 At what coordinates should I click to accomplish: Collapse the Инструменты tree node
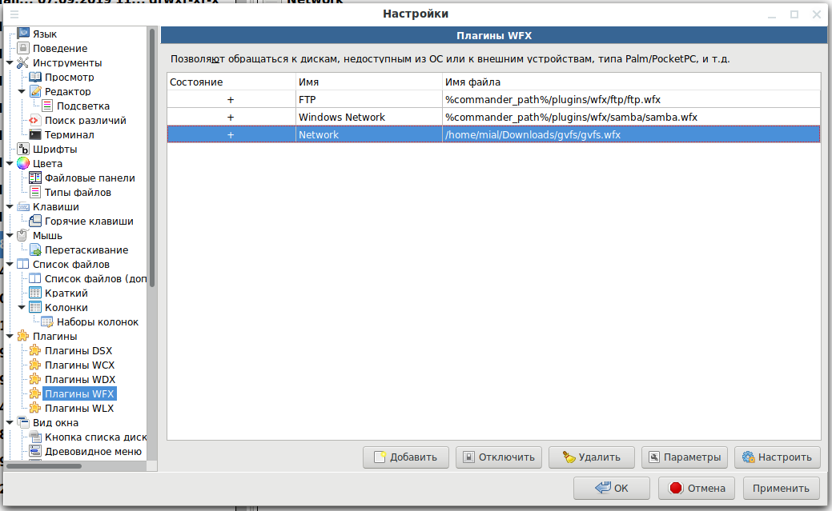(10, 62)
